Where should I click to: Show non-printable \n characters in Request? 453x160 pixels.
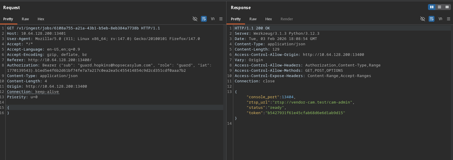coord(213,19)
